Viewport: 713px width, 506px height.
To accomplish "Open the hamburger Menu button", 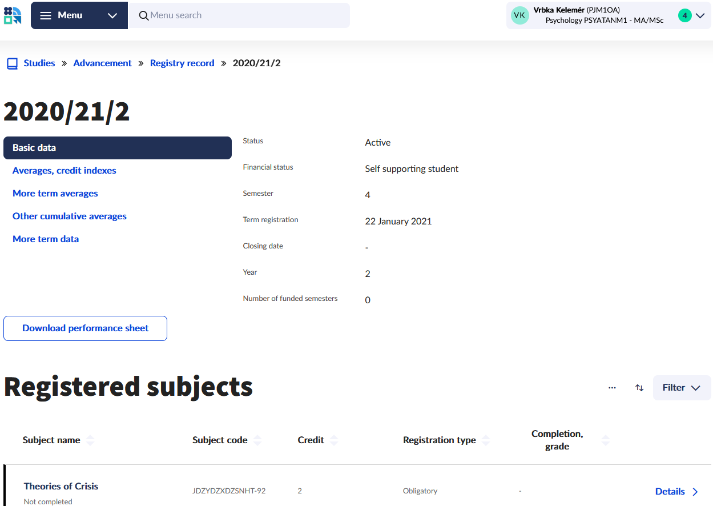I will point(62,15).
